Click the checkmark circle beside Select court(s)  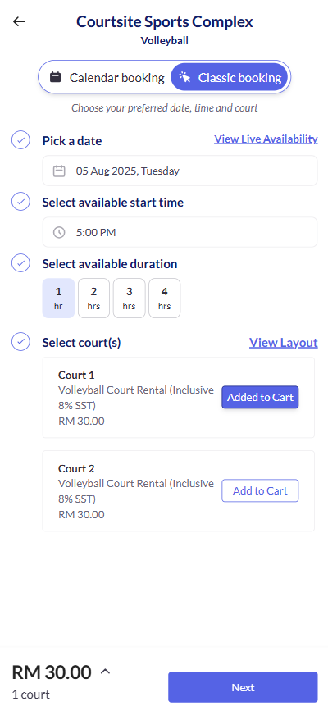pyautogui.click(x=20, y=342)
